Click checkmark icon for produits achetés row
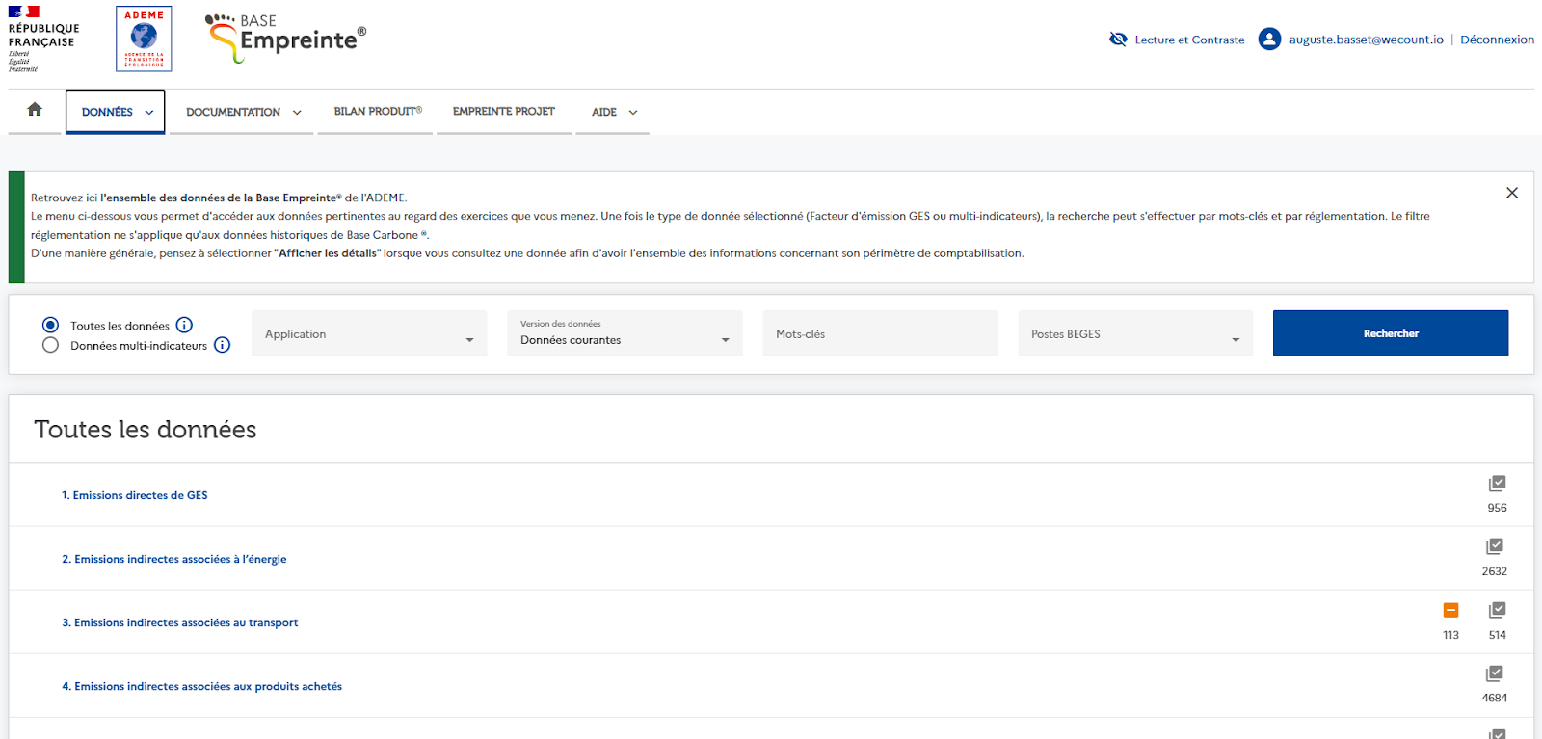Screen dimensions: 1542x739 [x=1495, y=673]
